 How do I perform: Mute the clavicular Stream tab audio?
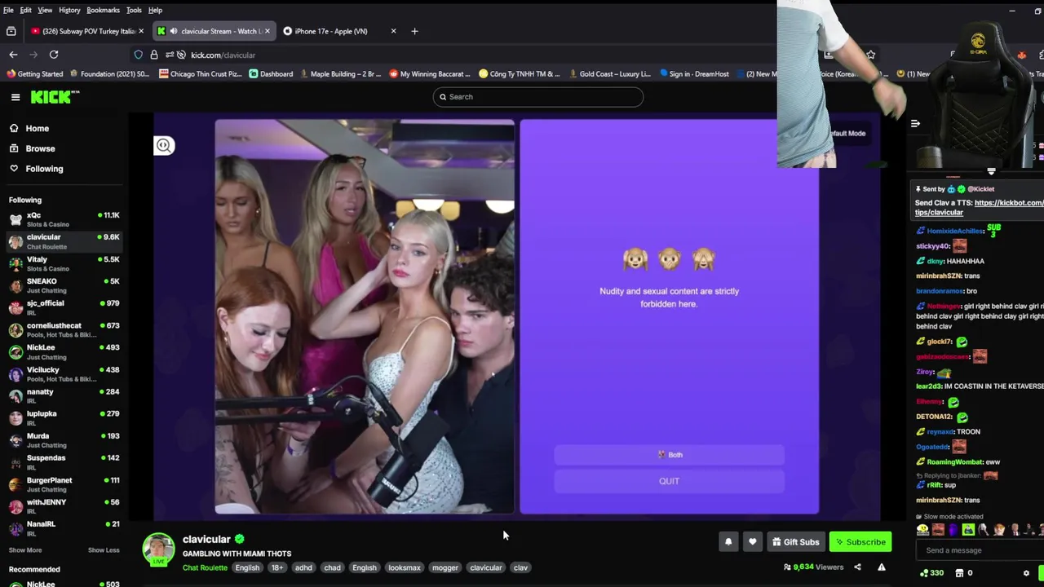coord(173,31)
